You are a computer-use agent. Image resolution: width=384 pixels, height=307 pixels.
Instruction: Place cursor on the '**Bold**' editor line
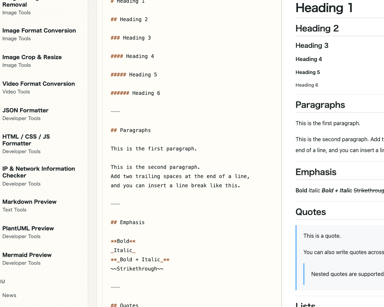tap(123, 241)
